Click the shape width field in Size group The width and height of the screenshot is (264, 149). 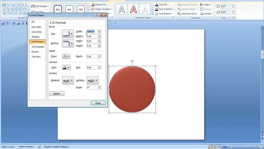coord(226,12)
